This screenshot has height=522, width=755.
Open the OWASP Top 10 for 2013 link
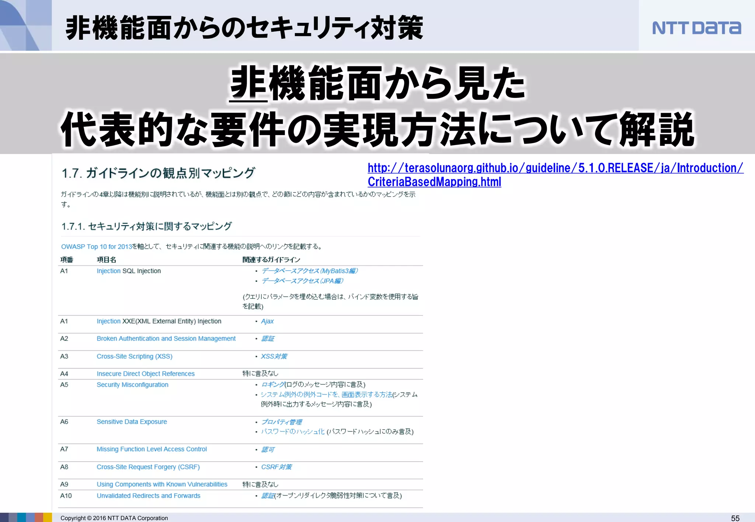click(97, 247)
